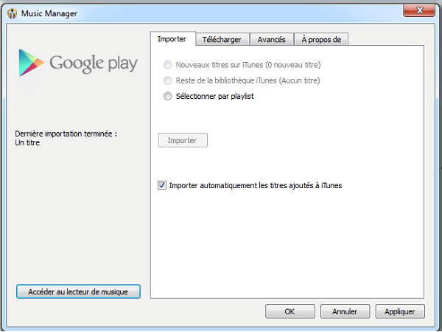Screen dimensions: 442x332
Task: Click the Un titre status text
Action: point(27,143)
